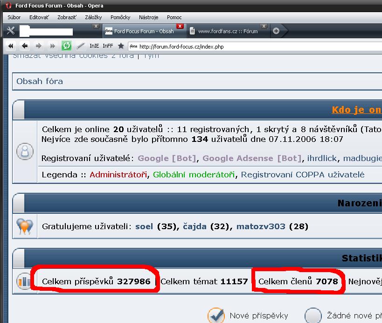This screenshot has height=323, width=382.
Task: Switch to the www.fordfans.cz Fórum tab
Action: (227, 31)
